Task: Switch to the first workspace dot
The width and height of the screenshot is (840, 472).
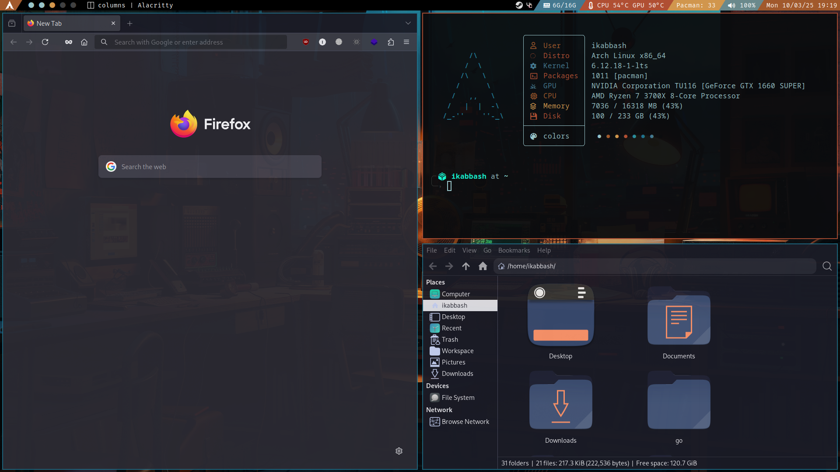Action: 31,5
